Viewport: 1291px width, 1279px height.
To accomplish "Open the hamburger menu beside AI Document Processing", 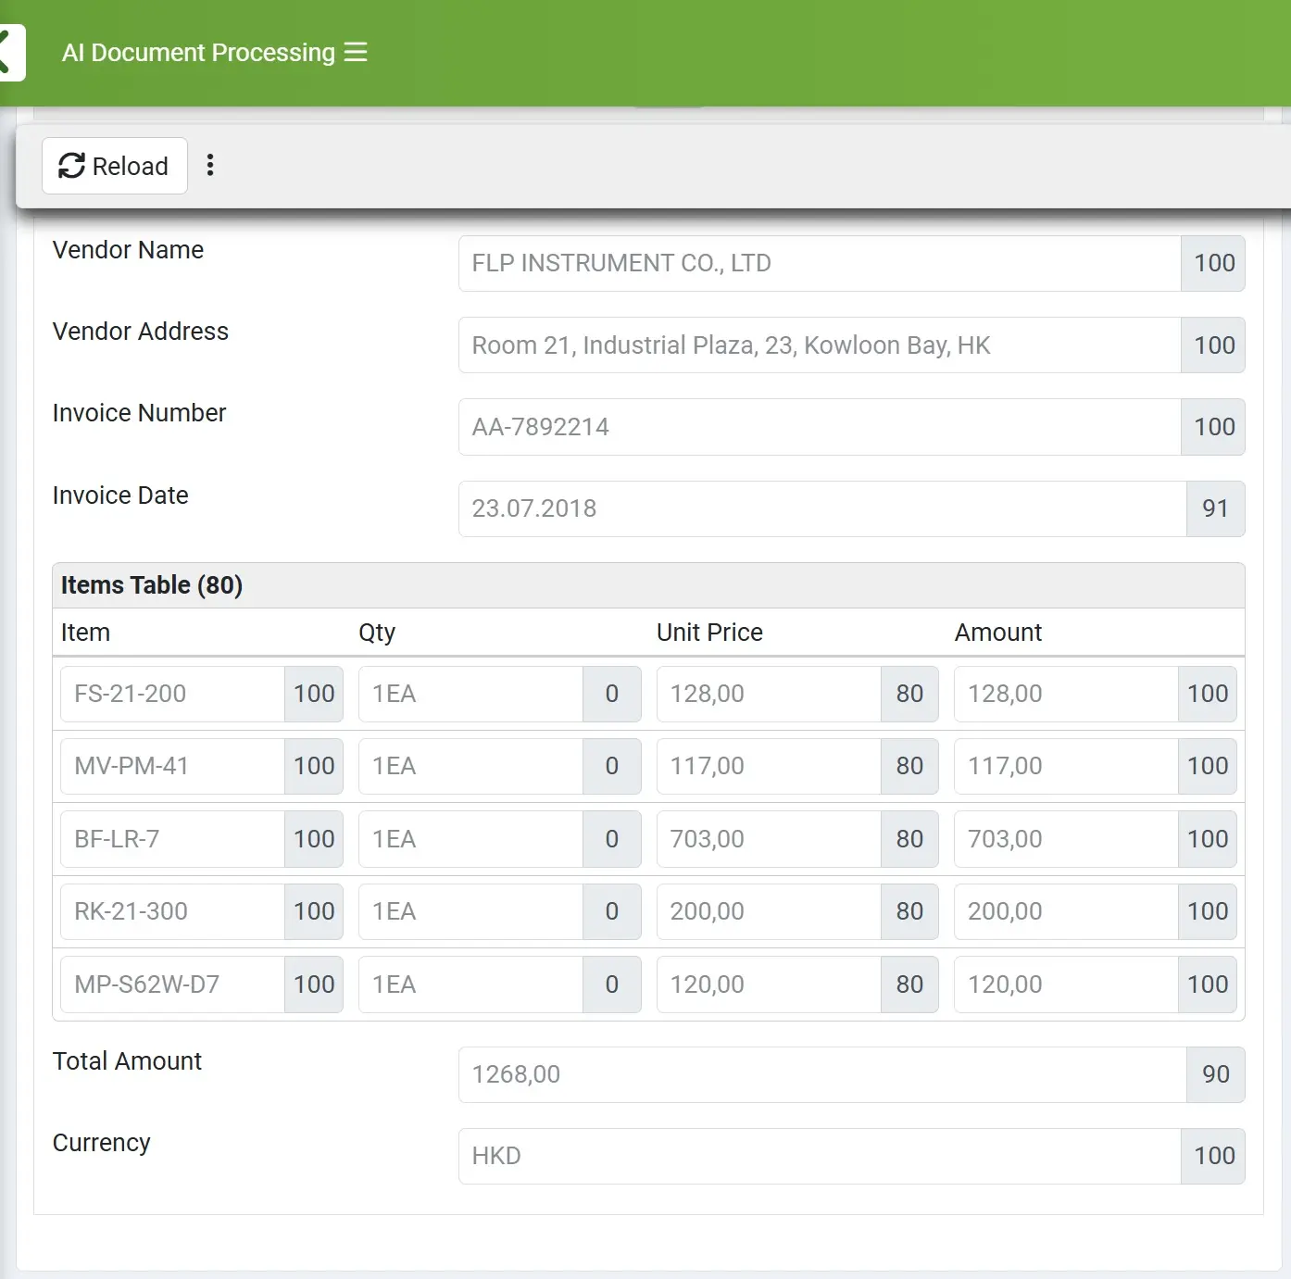I will [356, 53].
